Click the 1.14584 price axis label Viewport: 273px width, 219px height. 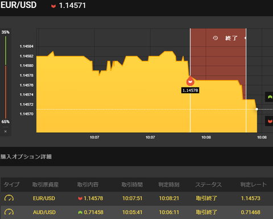coord(27,47)
